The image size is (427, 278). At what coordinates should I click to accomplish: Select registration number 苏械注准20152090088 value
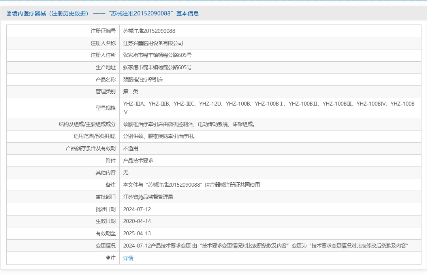[149, 31]
